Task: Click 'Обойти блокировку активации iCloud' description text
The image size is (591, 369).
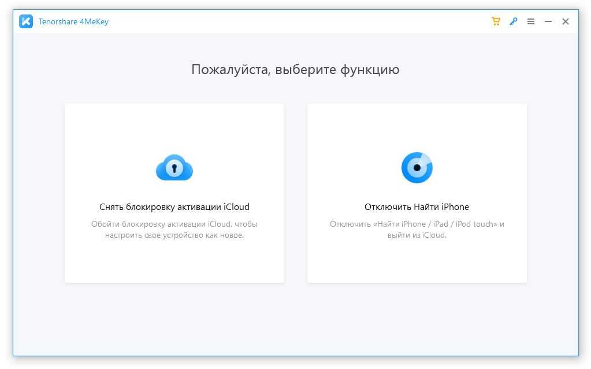Action: 174,230
